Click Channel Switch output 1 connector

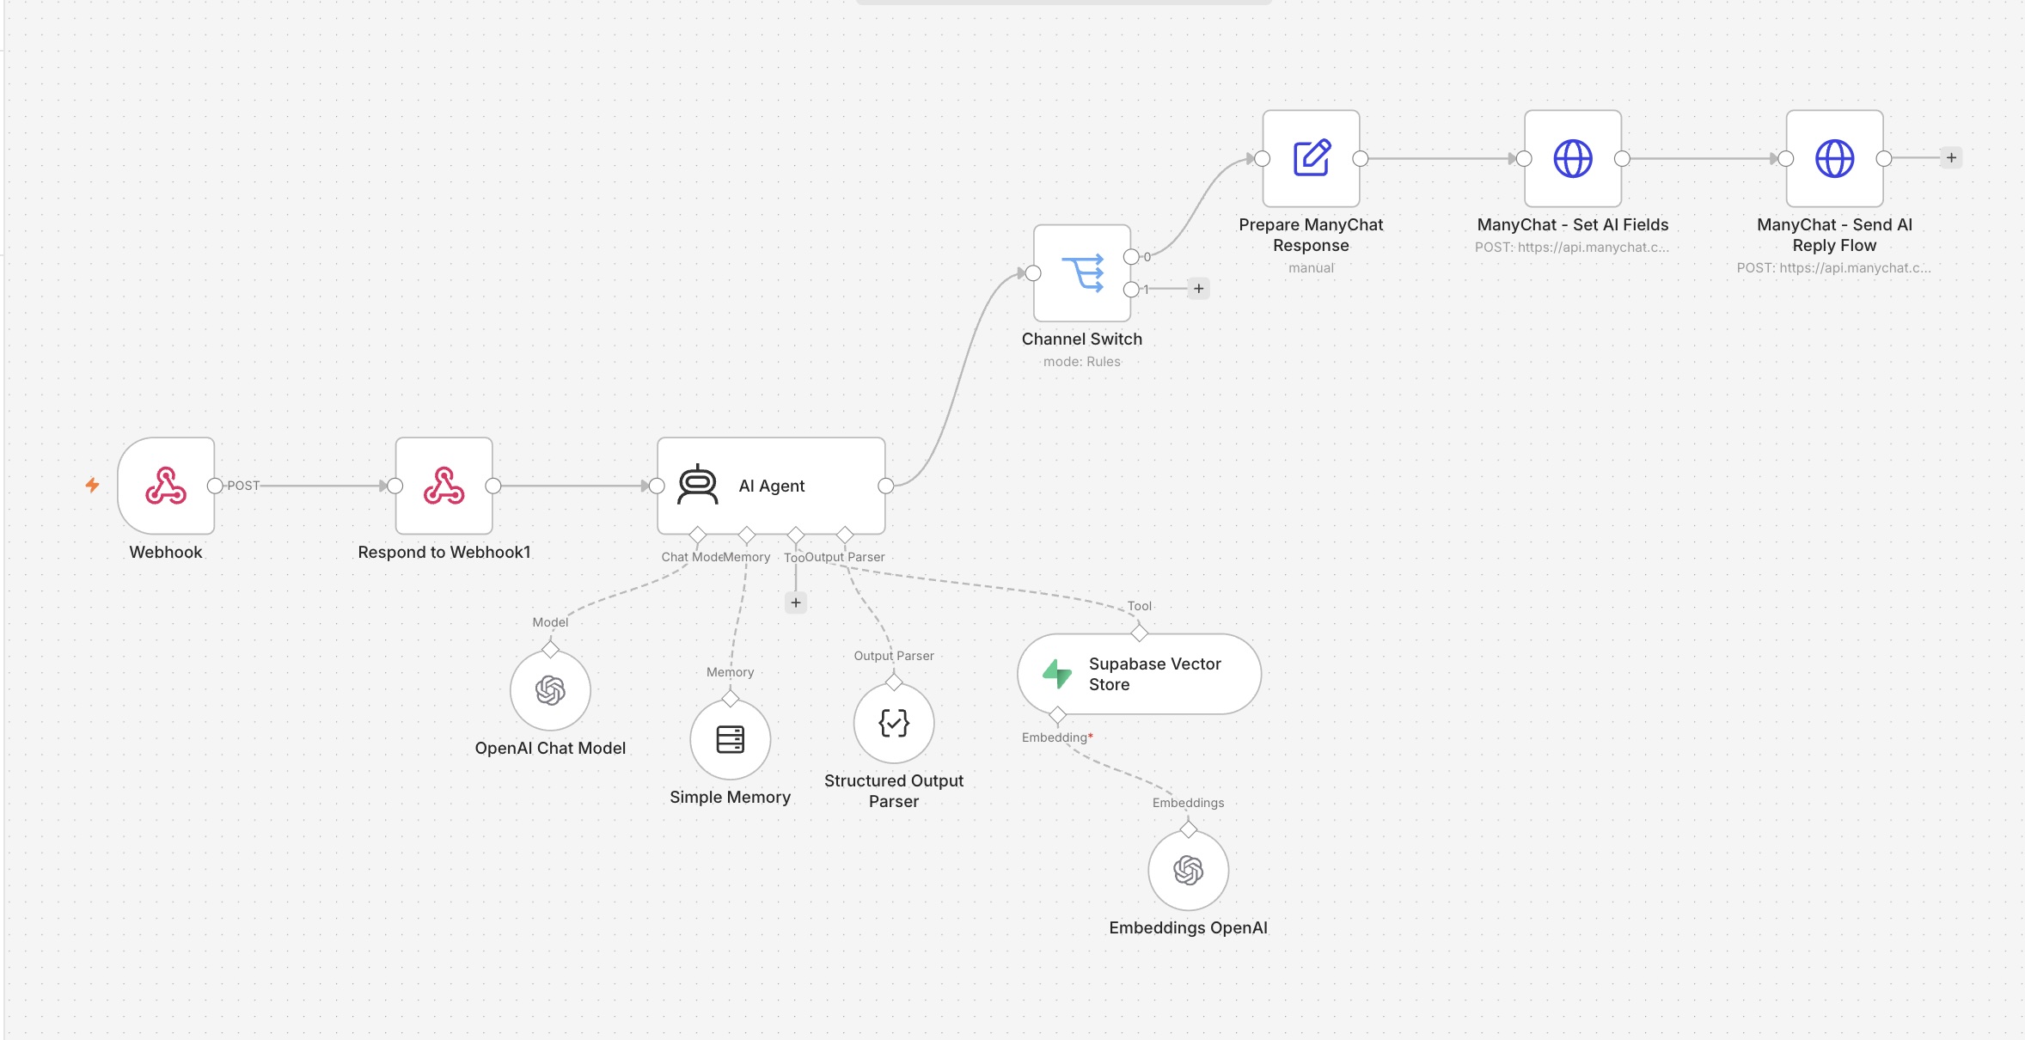click(x=1131, y=290)
